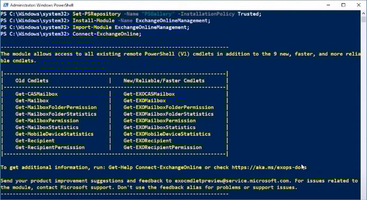
Task: Minimize the PowerShell window
Action: coord(328,5)
